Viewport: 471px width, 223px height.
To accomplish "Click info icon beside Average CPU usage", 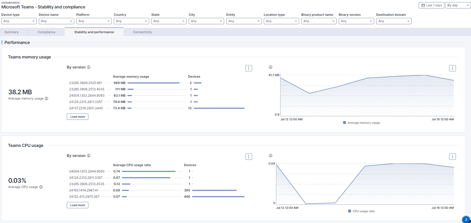I will point(41,187).
